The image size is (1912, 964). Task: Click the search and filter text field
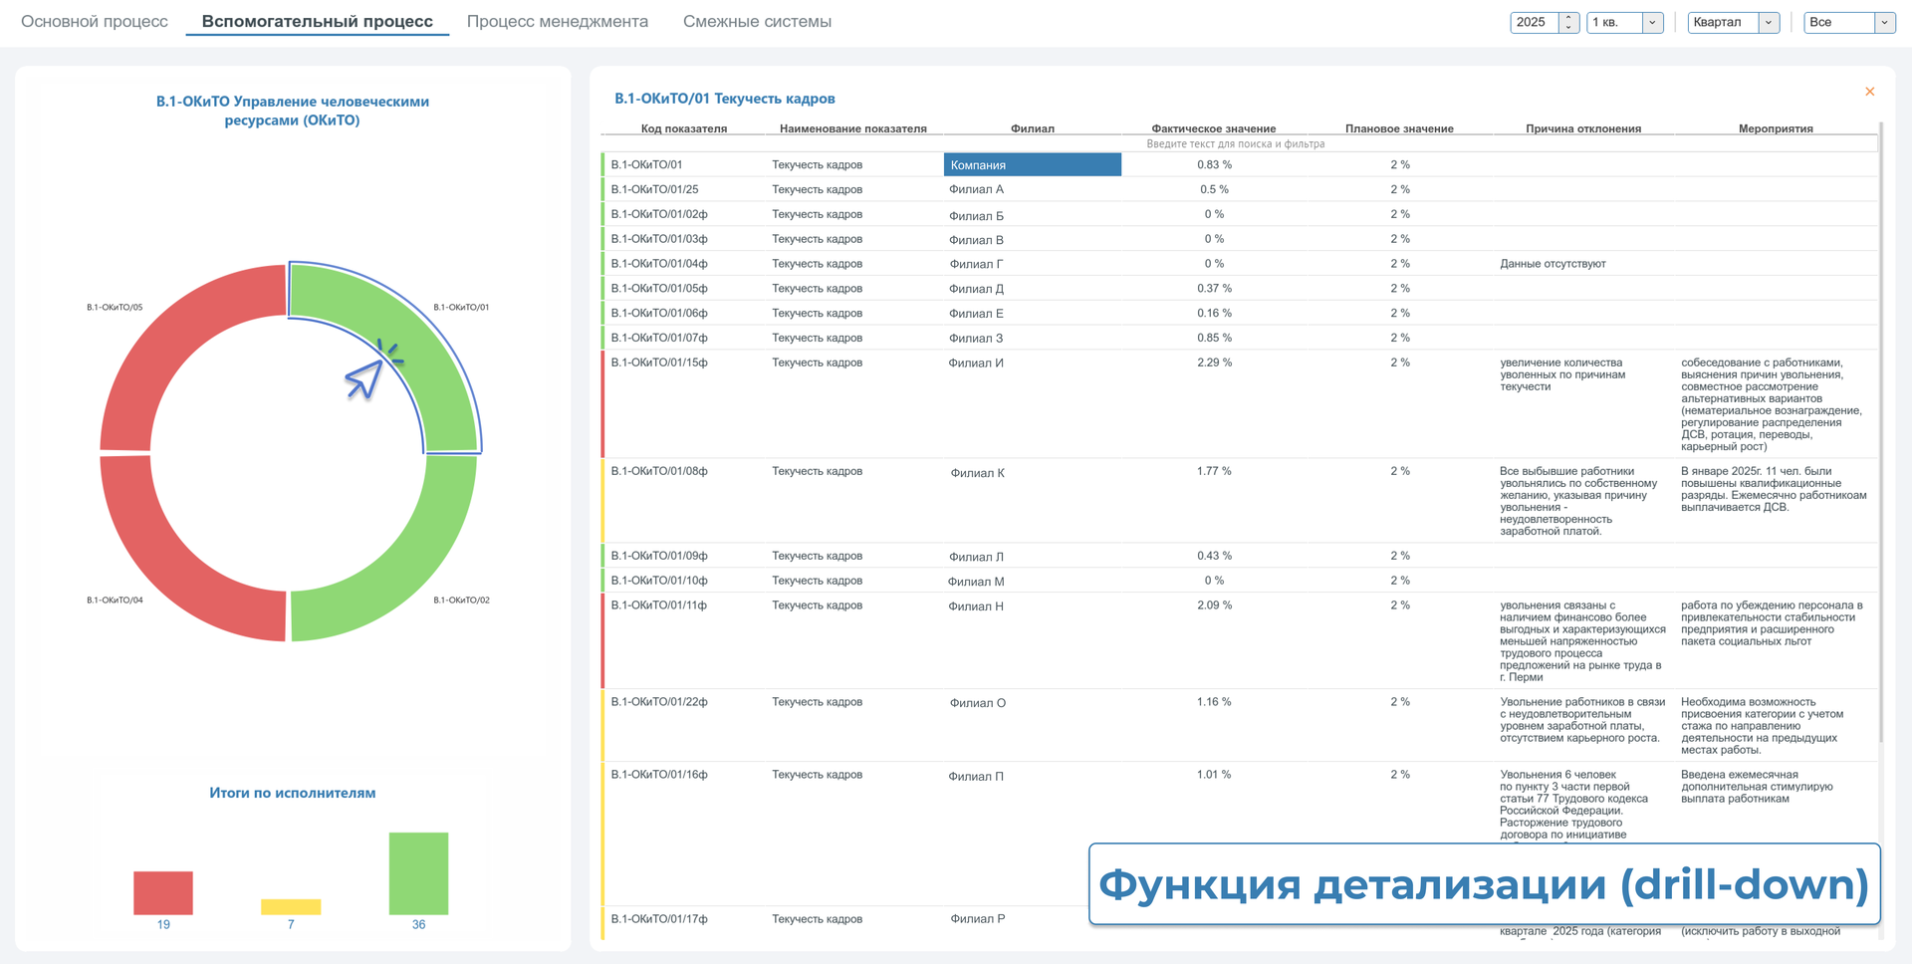click(1235, 144)
